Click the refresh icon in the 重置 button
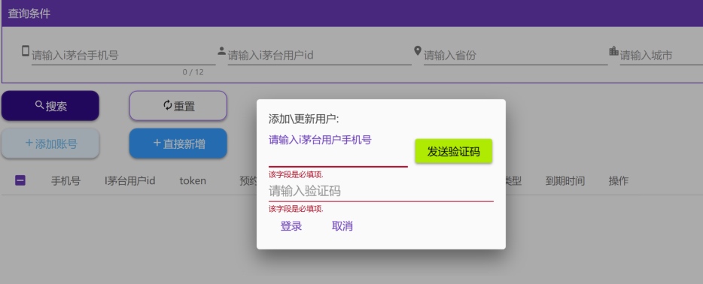Screen dimensions: 703x284 point(168,105)
